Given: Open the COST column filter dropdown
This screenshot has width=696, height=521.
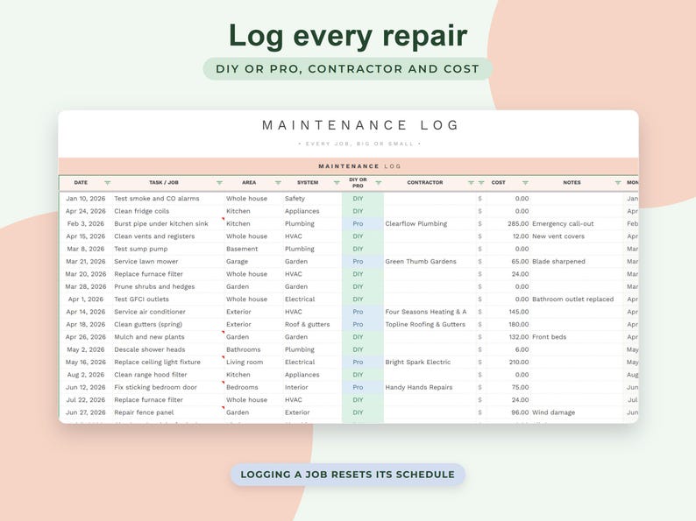Looking at the screenshot, I should click(526, 183).
